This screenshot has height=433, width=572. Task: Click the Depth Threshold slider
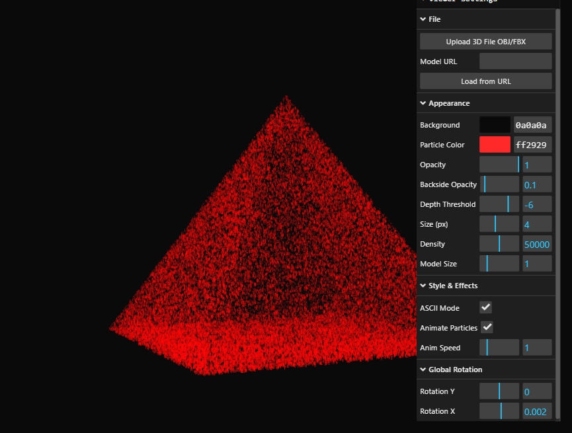499,204
